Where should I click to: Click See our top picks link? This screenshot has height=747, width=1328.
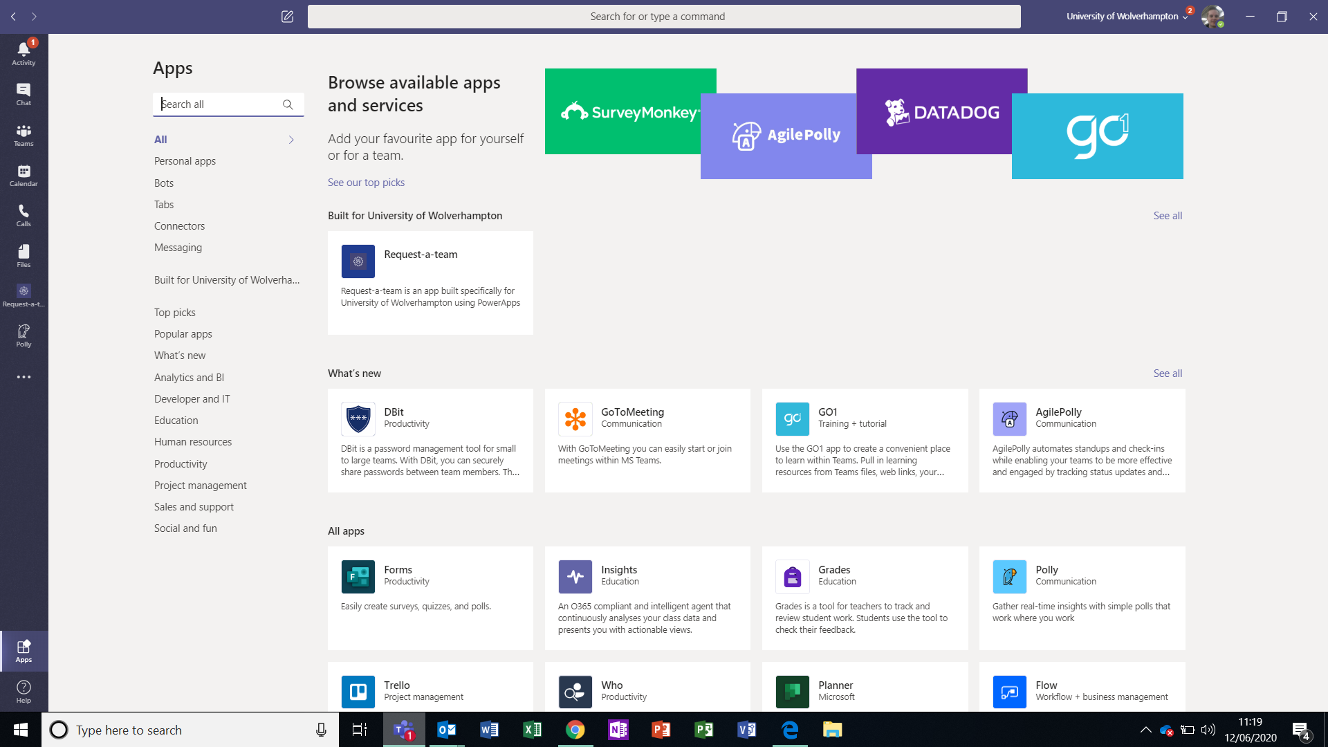point(366,183)
